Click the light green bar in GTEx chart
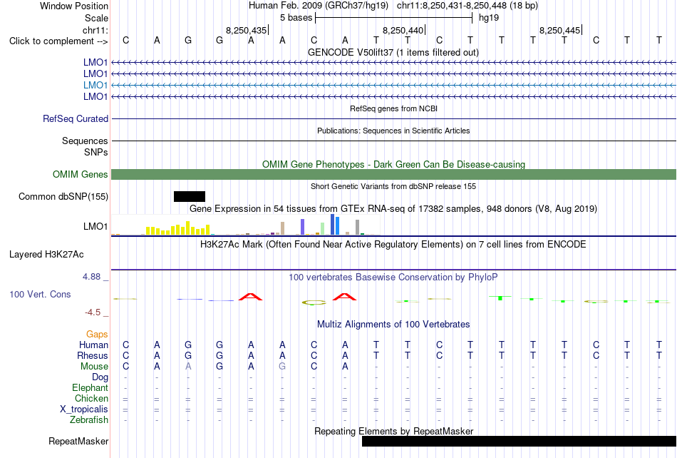Screen dimensions: 677x458 tap(323, 228)
